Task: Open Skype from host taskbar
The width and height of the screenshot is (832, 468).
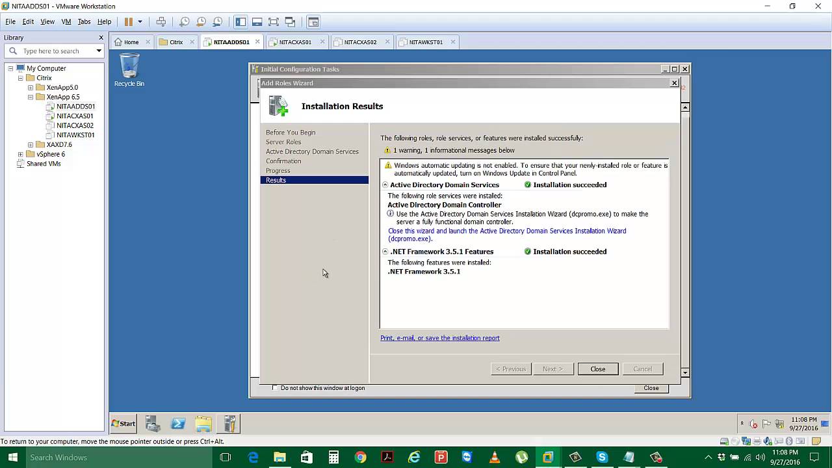Action: point(602,458)
